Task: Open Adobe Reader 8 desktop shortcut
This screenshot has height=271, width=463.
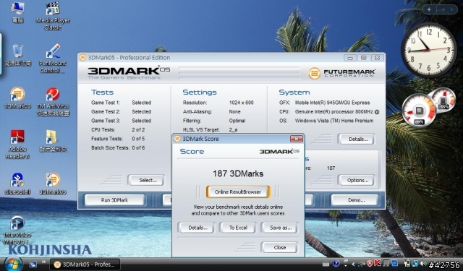Action: (17, 145)
